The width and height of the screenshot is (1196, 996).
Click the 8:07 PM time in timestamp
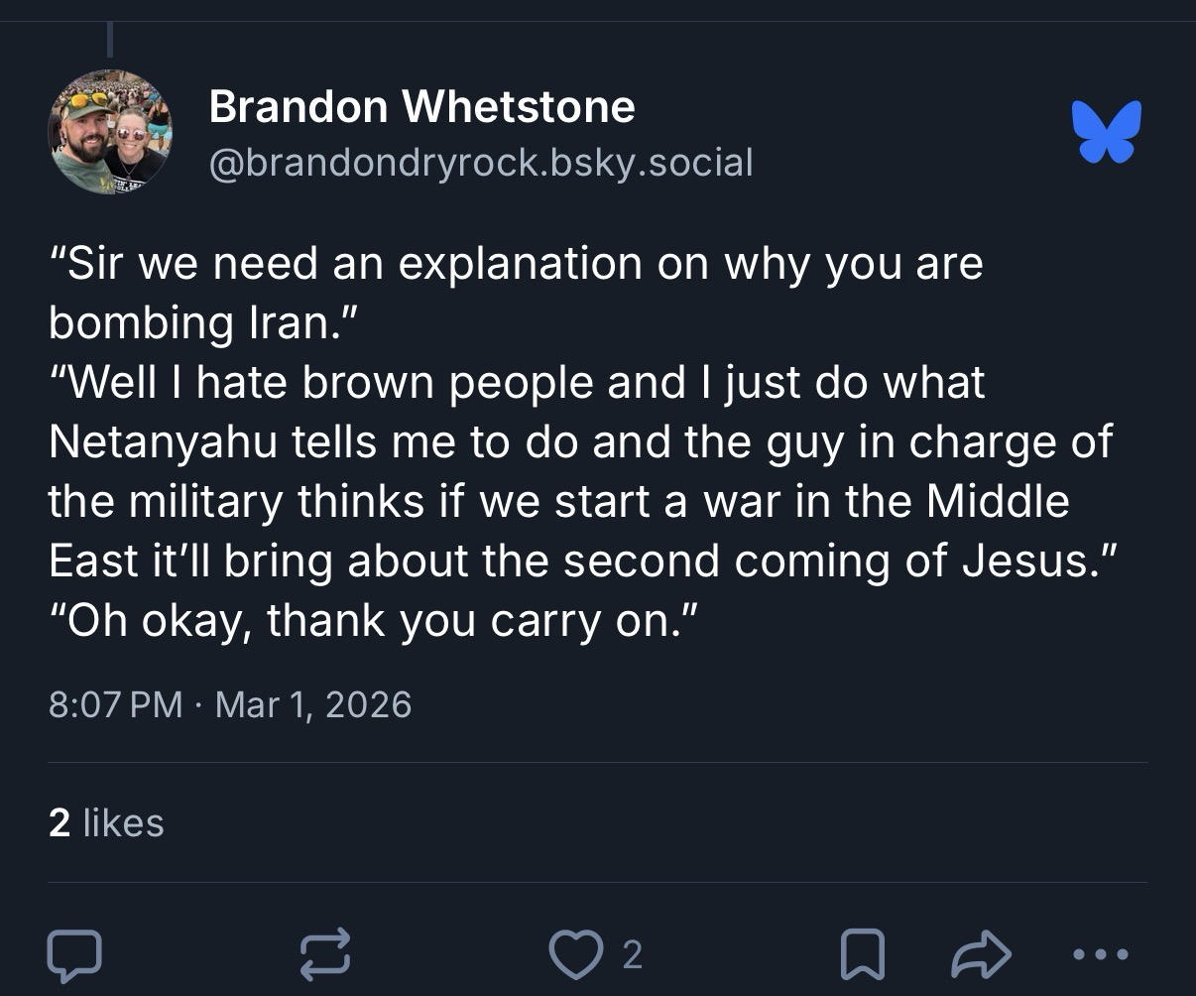point(115,704)
